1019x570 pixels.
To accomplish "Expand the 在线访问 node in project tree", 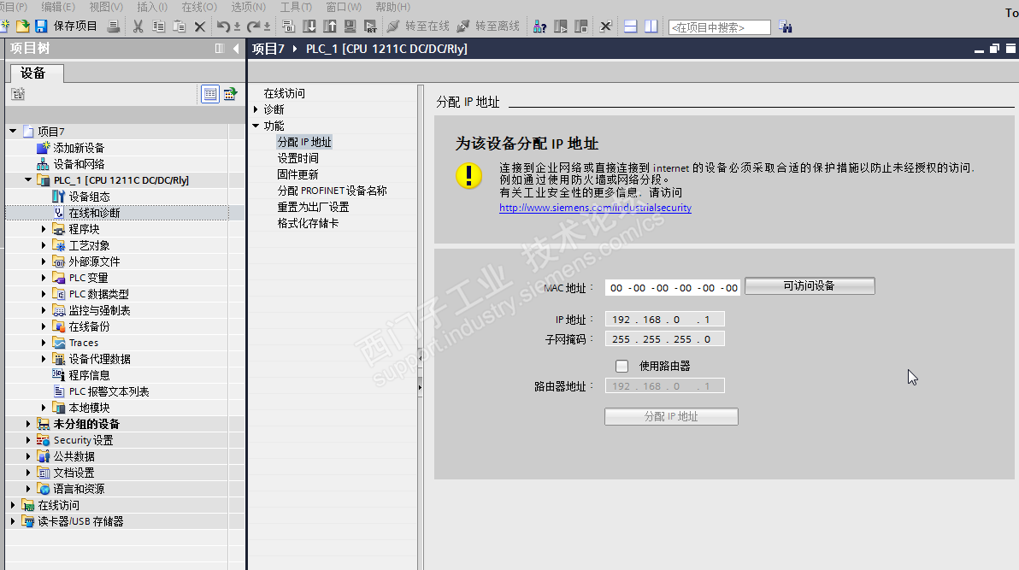I will pos(12,505).
